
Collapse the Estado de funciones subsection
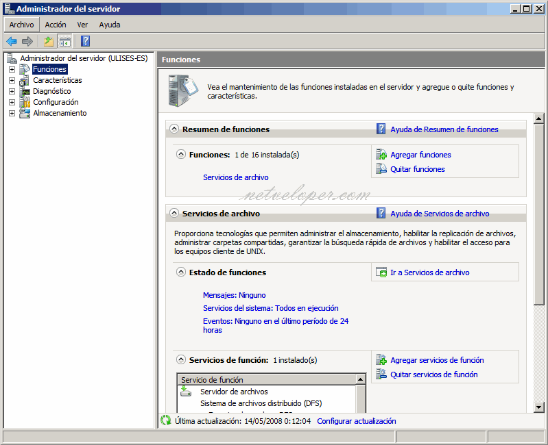pyautogui.click(x=181, y=272)
